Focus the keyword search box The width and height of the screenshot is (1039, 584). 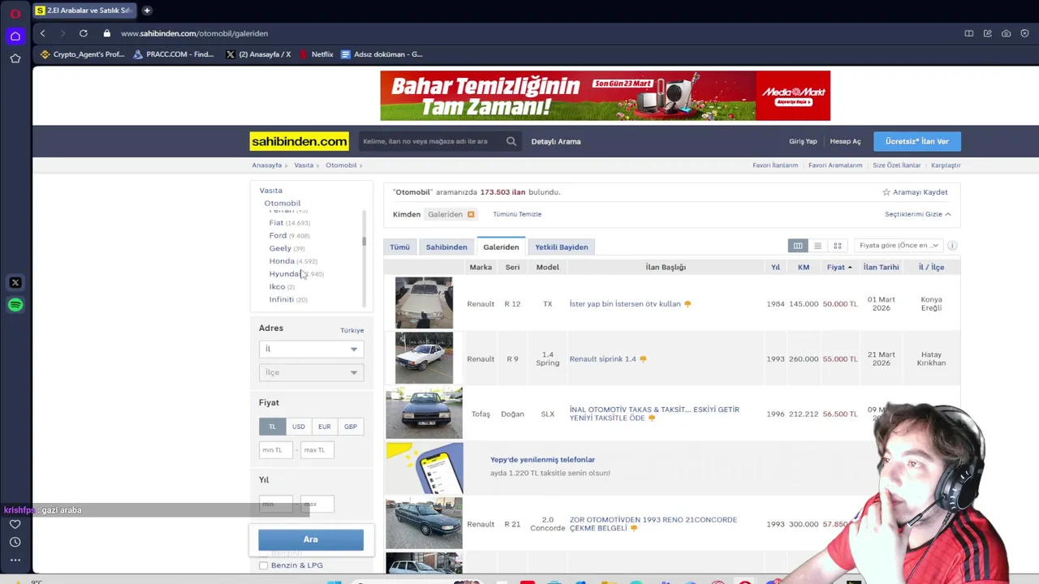click(x=430, y=141)
